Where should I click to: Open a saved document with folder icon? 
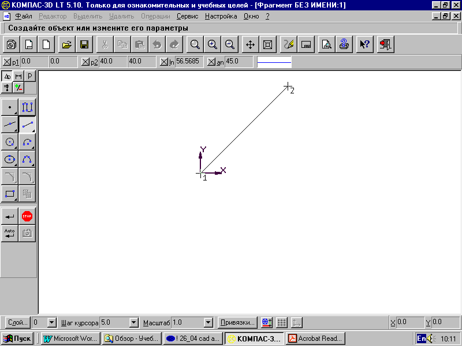pyautogui.click(x=66, y=44)
